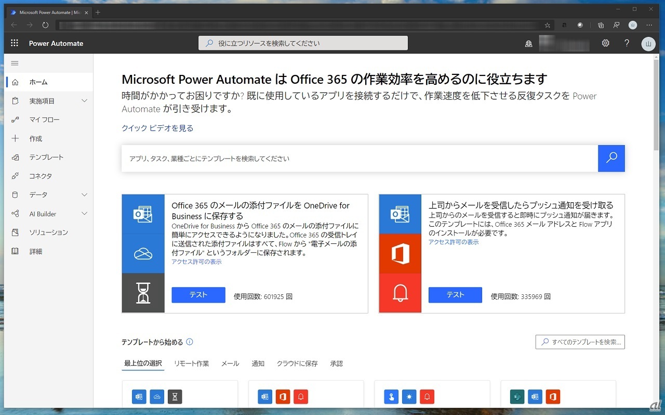
Task: Open the コネクタ page from the sidebar
Action: 41,176
